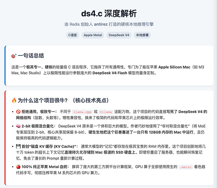Viewport: 217px width, 188px height.
Task: Click the bold label 首创"磁盘 KV 缓存 (KV Cache)"
Action: tap(50, 147)
